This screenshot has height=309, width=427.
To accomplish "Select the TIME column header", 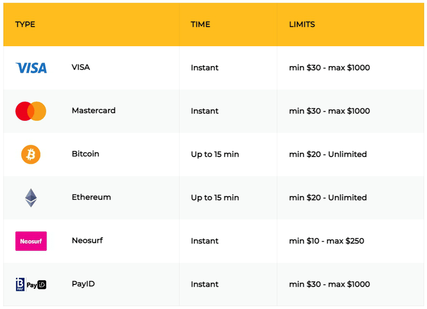I will [x=200, y=25].
